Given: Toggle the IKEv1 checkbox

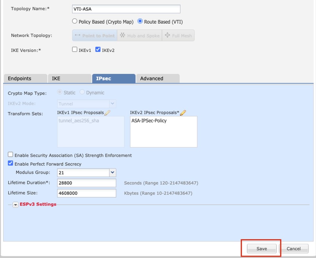Looking at the screenshot, I should [75, 49].
